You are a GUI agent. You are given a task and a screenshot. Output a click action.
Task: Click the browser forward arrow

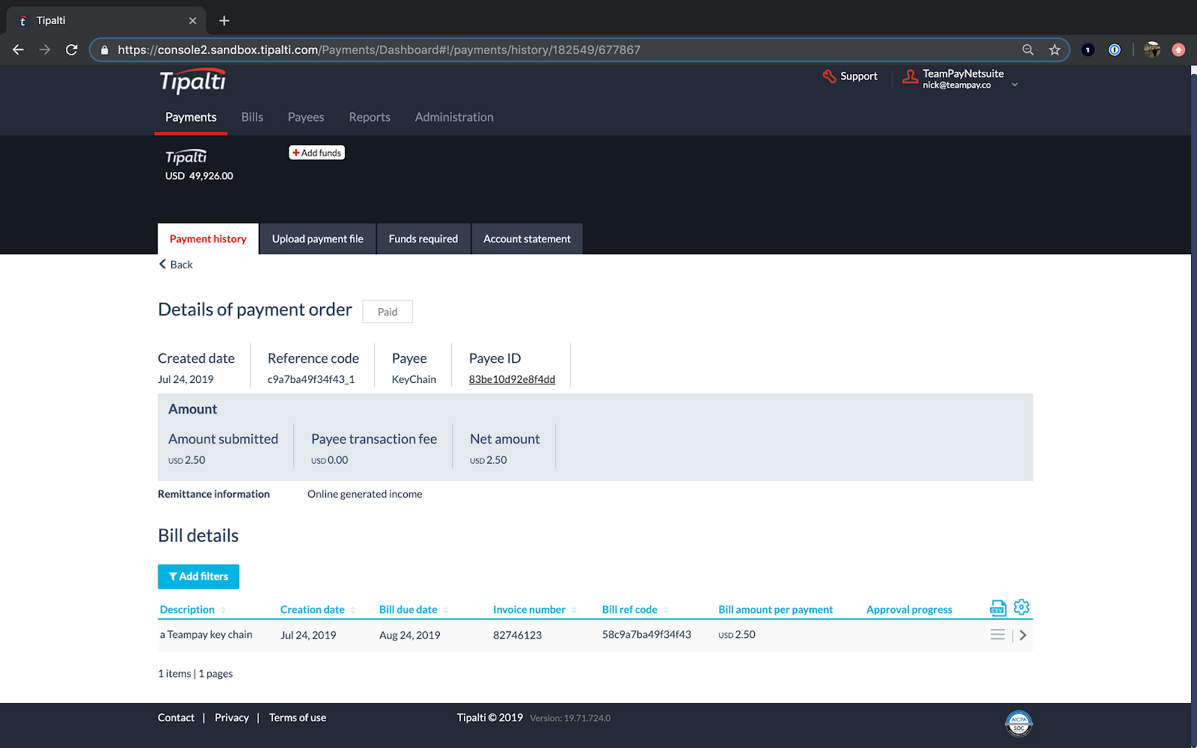pyautogui.click(x=45, y=49)
